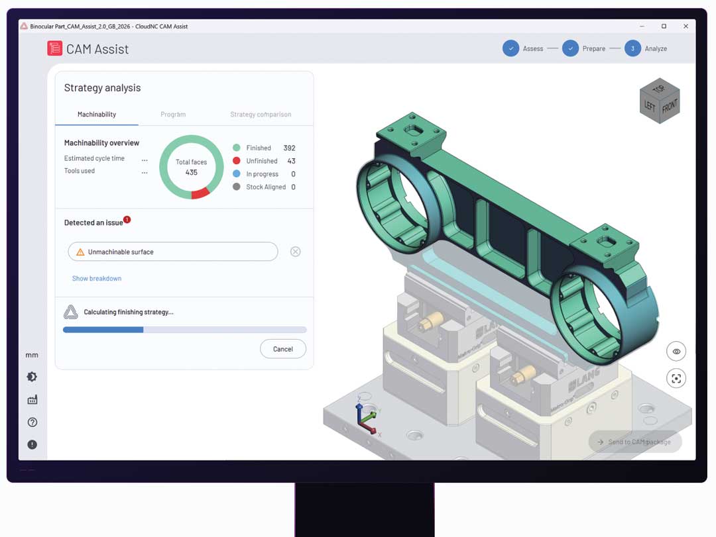Click the Send to CAM package button
The image size is (716, 537).
634,442
